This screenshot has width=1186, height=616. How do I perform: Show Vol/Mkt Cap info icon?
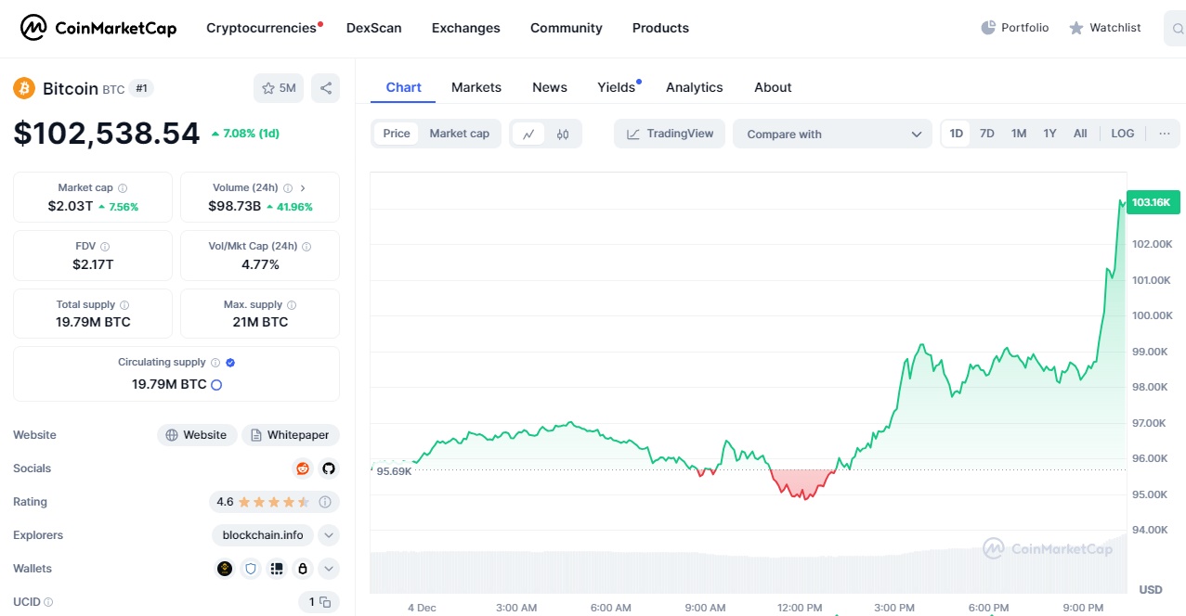click(x=306, y=247)
